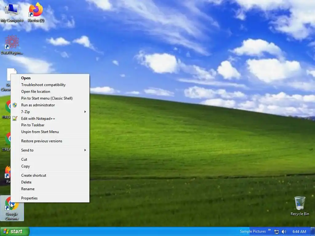Click the Notepad++ icon in context menu
Image resolution: width=315 pixels, height=236 pixels.
15,118
